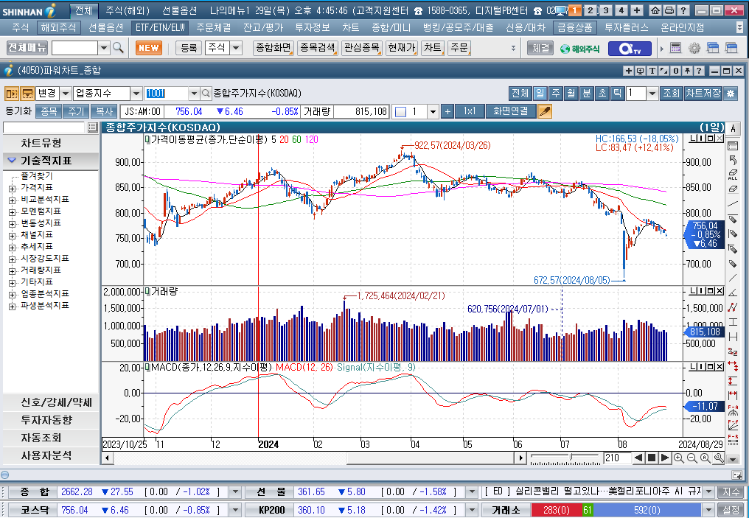749x518 pixels.
Task: Open settings gear icon in the main toolbar
Action: [x=694, y=48]
